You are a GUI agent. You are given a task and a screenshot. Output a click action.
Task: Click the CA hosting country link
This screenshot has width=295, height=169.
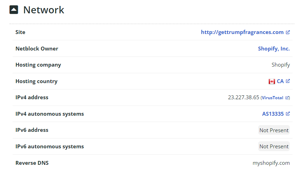click(x=280, y=81)
